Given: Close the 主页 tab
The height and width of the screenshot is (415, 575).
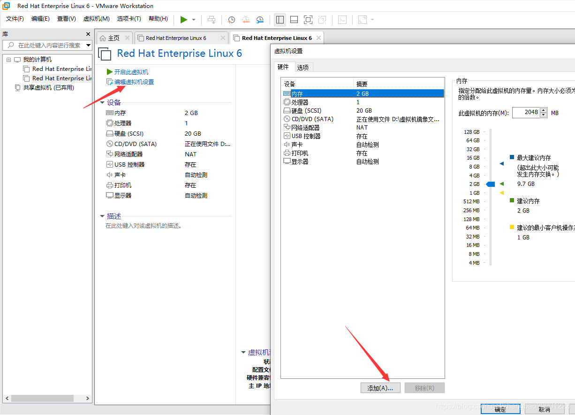Looking at the screenshot, I should point(127,38).
